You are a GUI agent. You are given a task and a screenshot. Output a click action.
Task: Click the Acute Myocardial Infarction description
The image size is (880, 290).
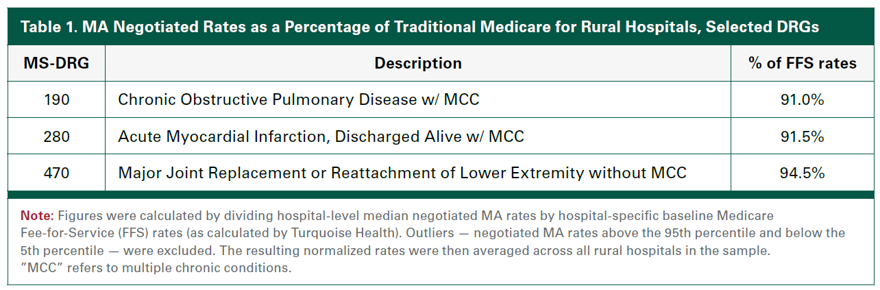click(321, 136)
